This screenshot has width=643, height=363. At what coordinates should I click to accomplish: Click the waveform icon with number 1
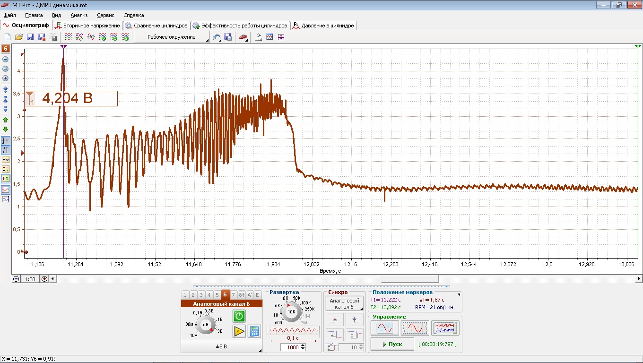click(x=114, y=37)
